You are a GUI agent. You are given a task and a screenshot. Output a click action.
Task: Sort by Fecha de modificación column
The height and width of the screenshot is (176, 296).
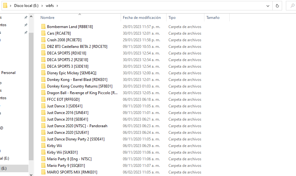pyautogui.click(x=142, y=18)
